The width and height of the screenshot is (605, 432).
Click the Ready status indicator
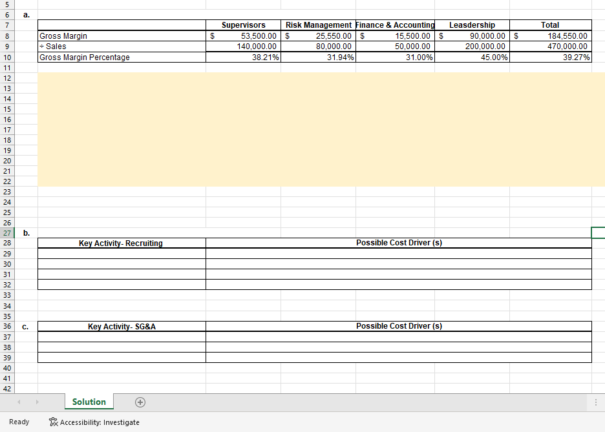19,422
